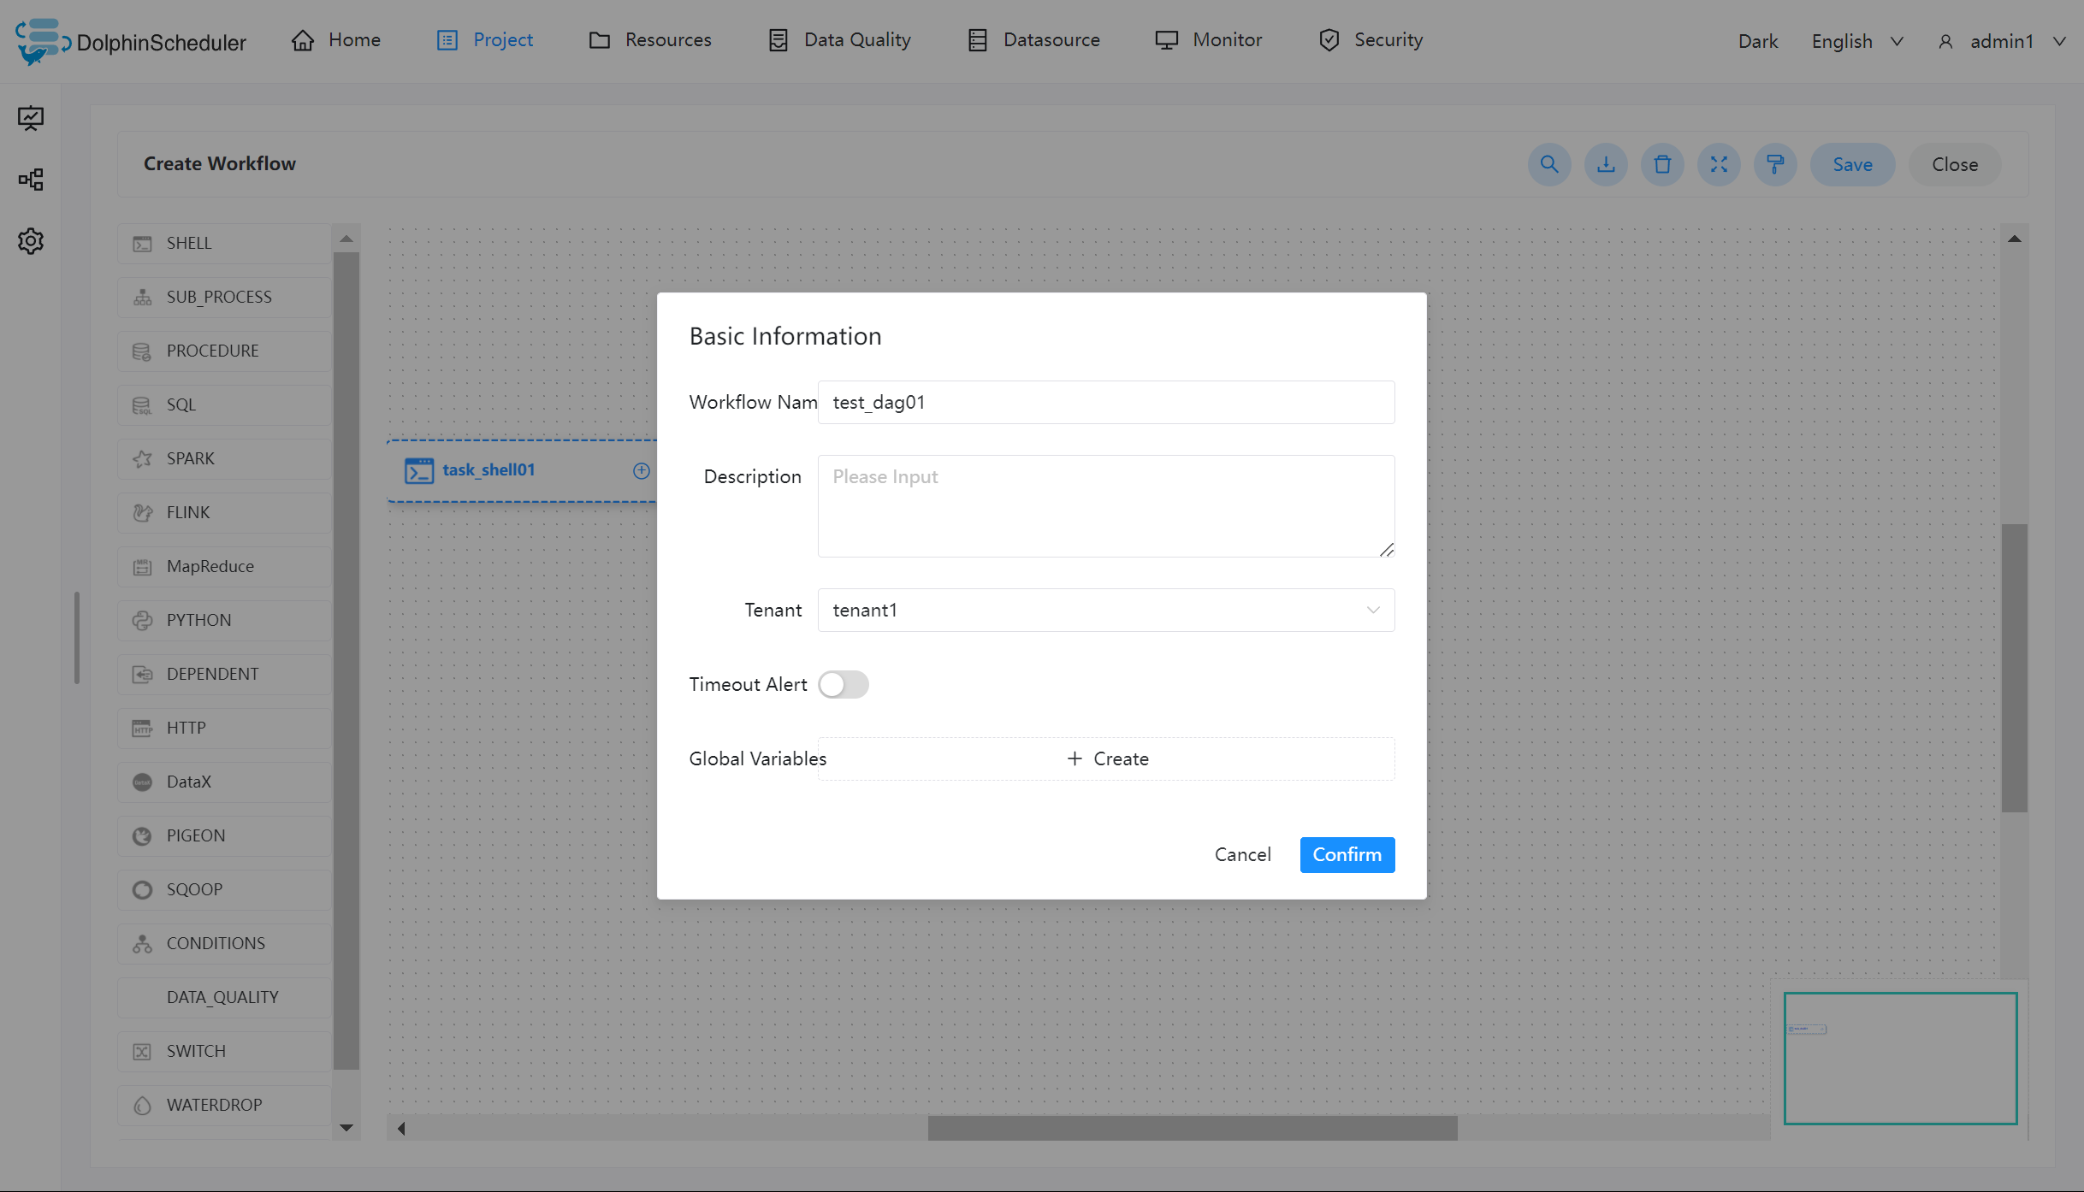This screenshot has height=1192, width=2084.
Task: Enable the Timeout Alert switch
Action: pos(843,685)
